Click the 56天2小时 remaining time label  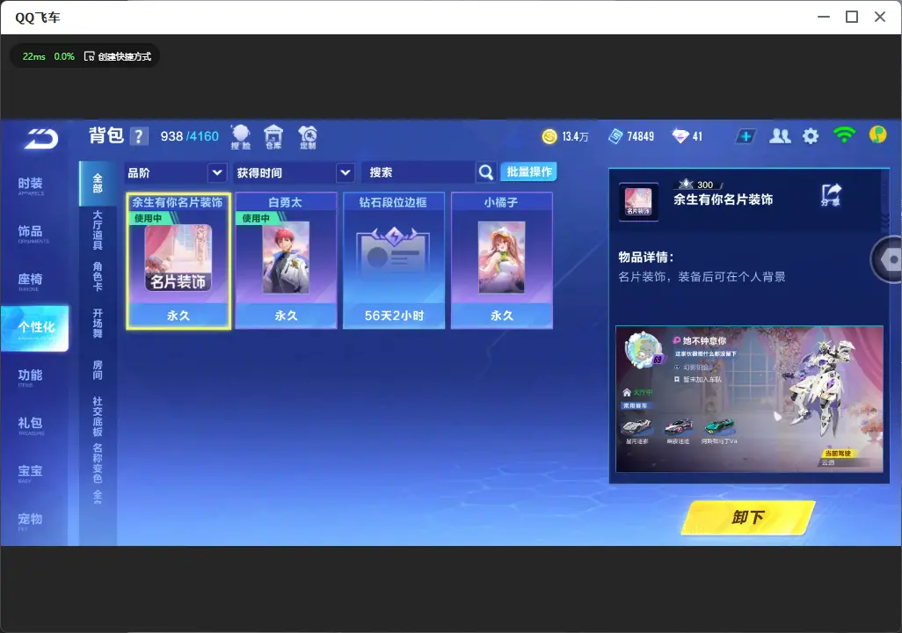[394, 316]
